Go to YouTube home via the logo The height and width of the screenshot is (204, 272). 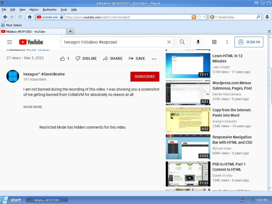(x=31, y=42)
